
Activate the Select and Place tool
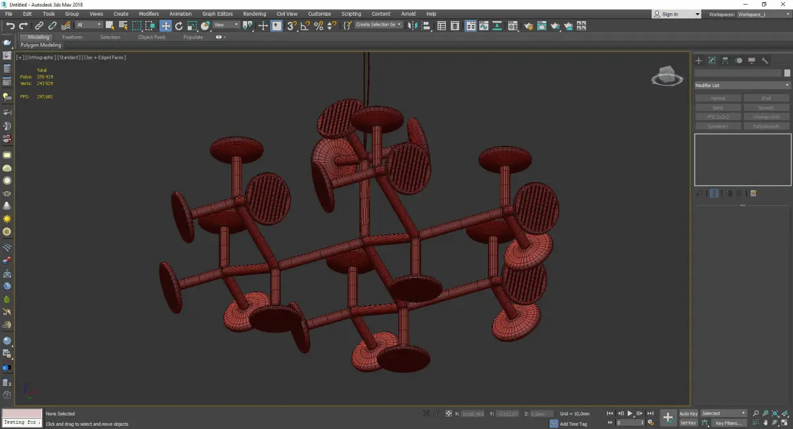(206, 26)
